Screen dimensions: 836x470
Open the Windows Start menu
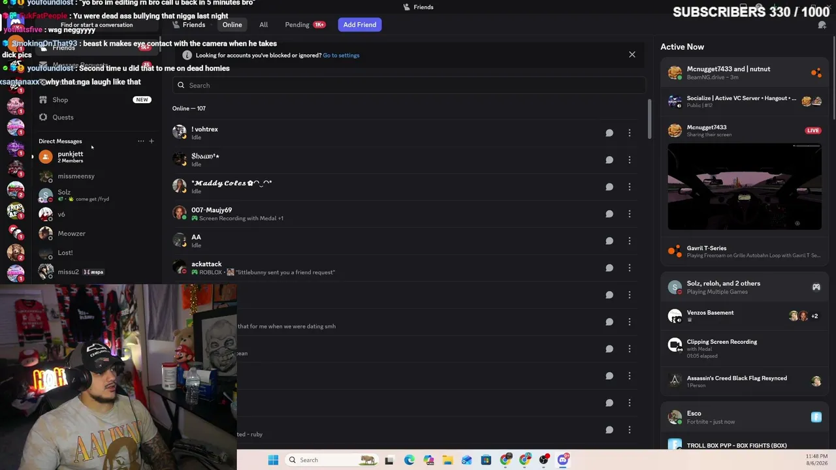pyautogui.click(x=273, y=460)
